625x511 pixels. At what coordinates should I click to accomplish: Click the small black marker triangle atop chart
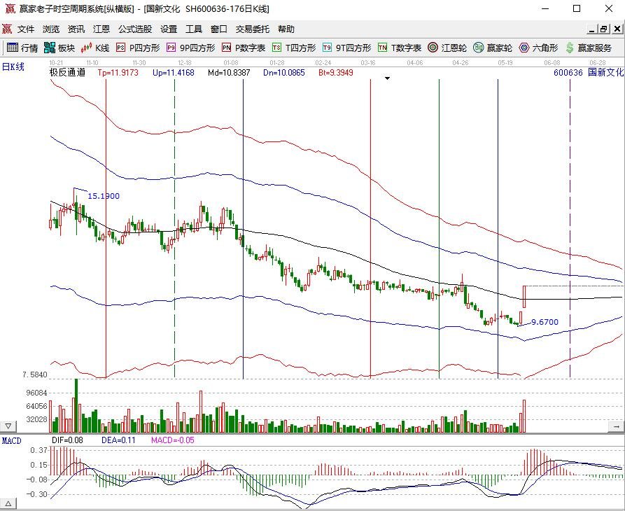(x=387, y=78)
